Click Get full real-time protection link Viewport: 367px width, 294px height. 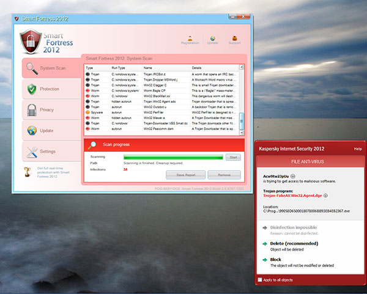pos(53,172)
